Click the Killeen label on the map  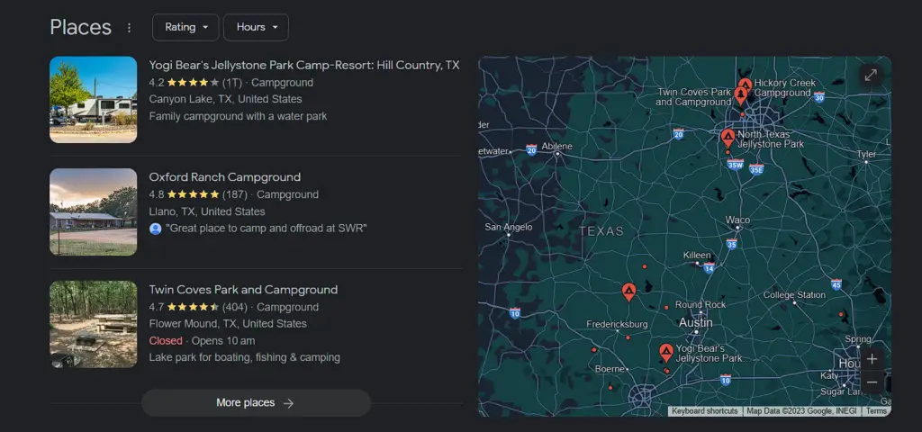click(696, 255)
